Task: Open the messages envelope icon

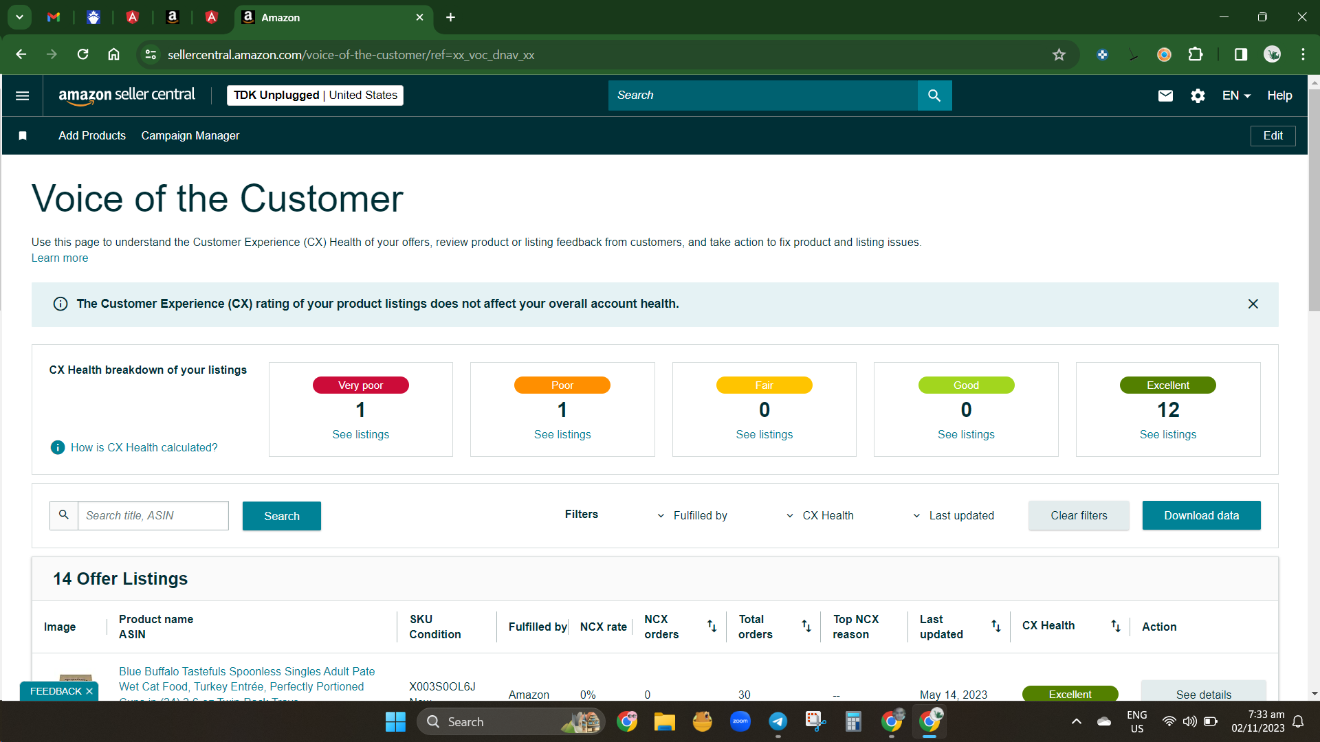Action: (1165, 95)
